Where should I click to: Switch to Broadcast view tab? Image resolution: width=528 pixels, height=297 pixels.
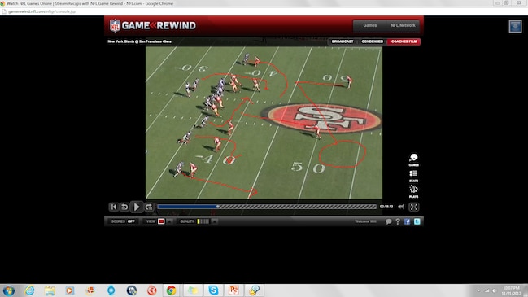point(343,41)
